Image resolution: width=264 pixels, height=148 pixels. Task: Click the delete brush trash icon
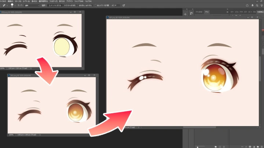224,147
